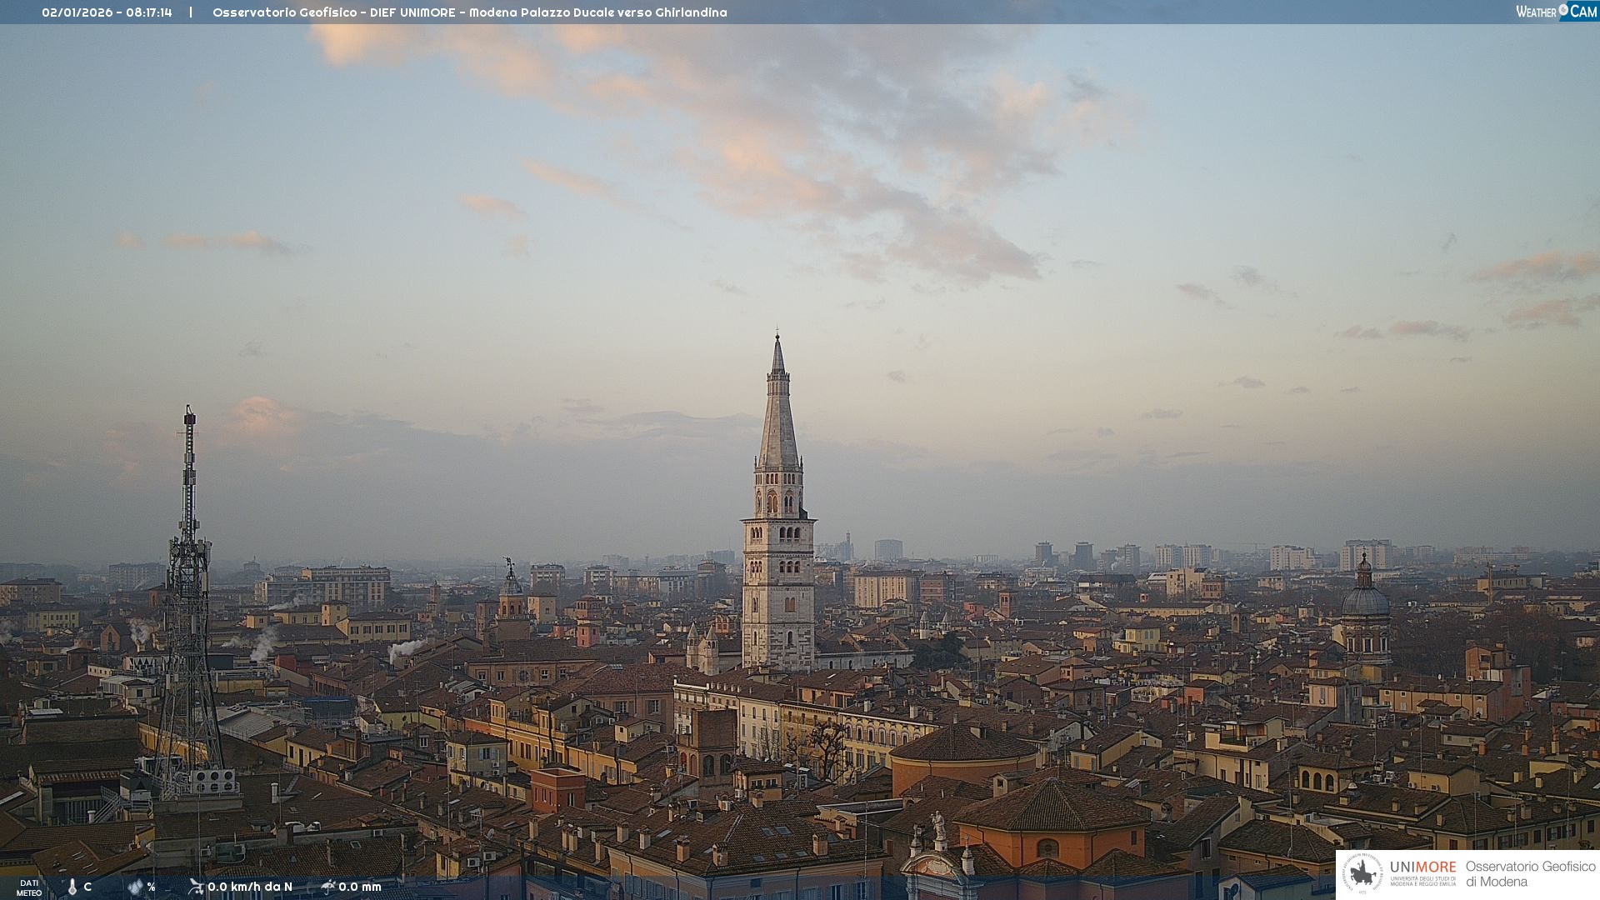Click the grey church dome on right

point(1365,600)
